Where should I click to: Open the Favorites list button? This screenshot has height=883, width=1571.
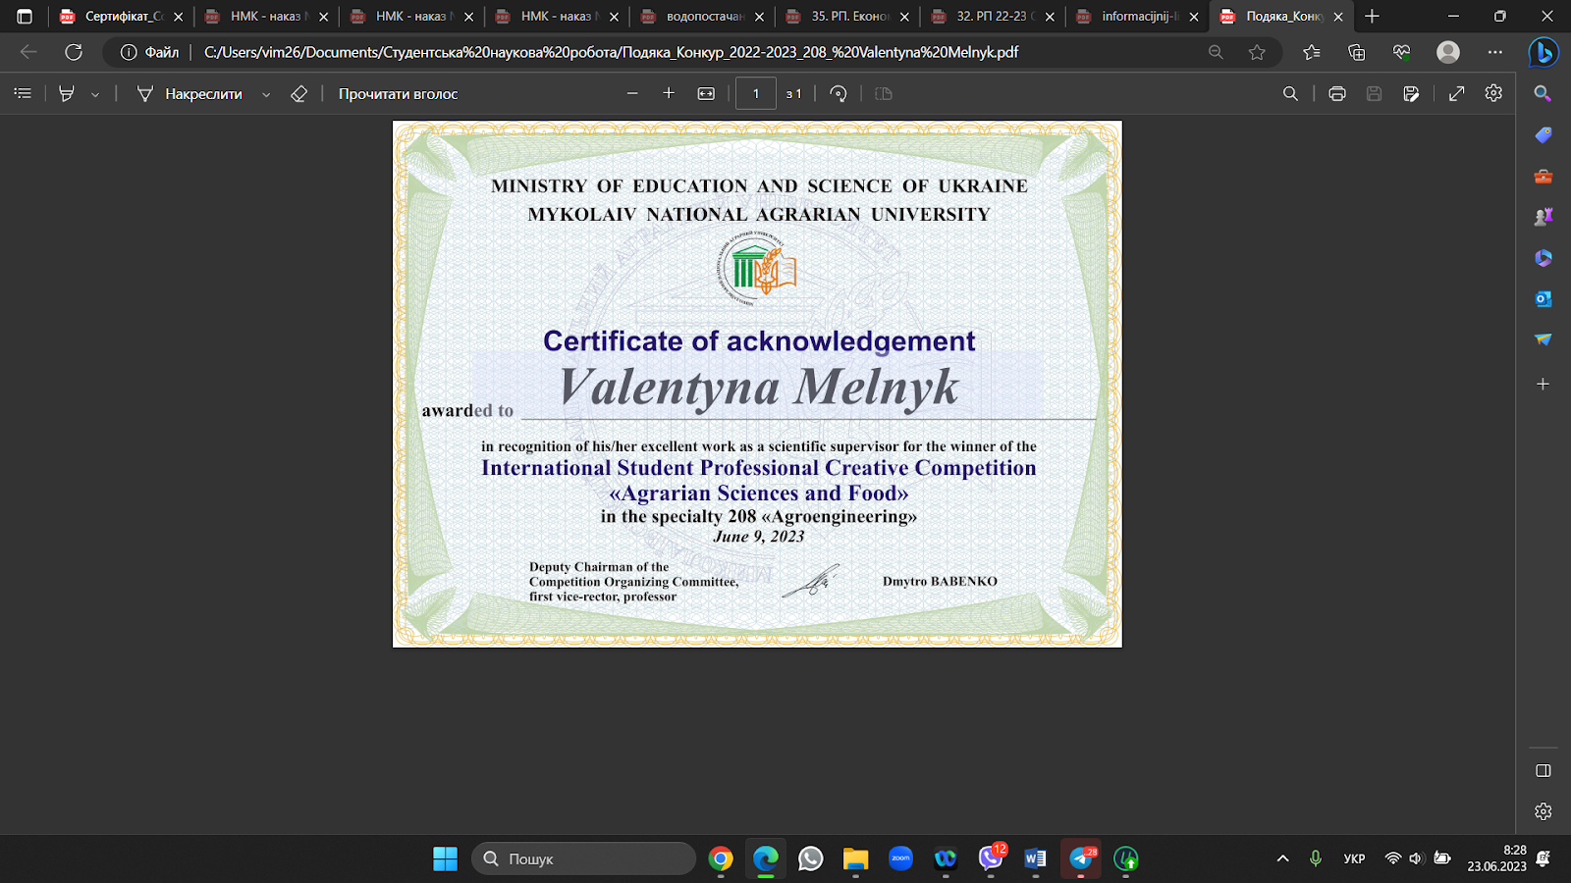point(1311,52)
